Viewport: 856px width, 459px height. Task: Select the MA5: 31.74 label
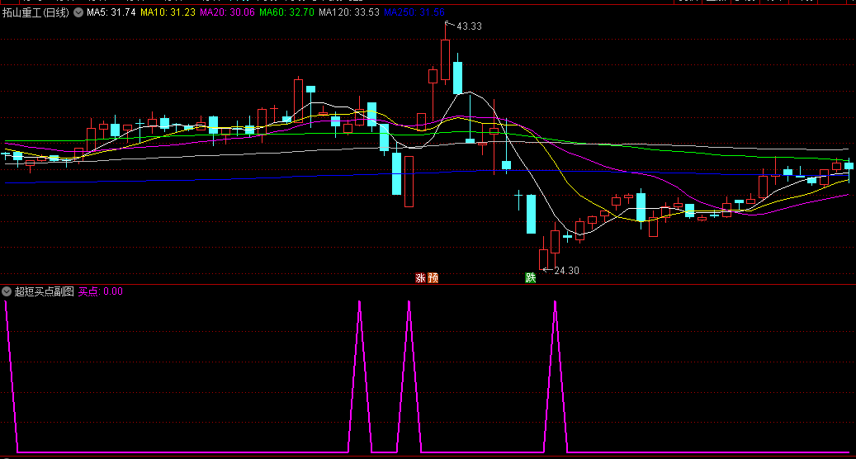(x=111, y=12)
